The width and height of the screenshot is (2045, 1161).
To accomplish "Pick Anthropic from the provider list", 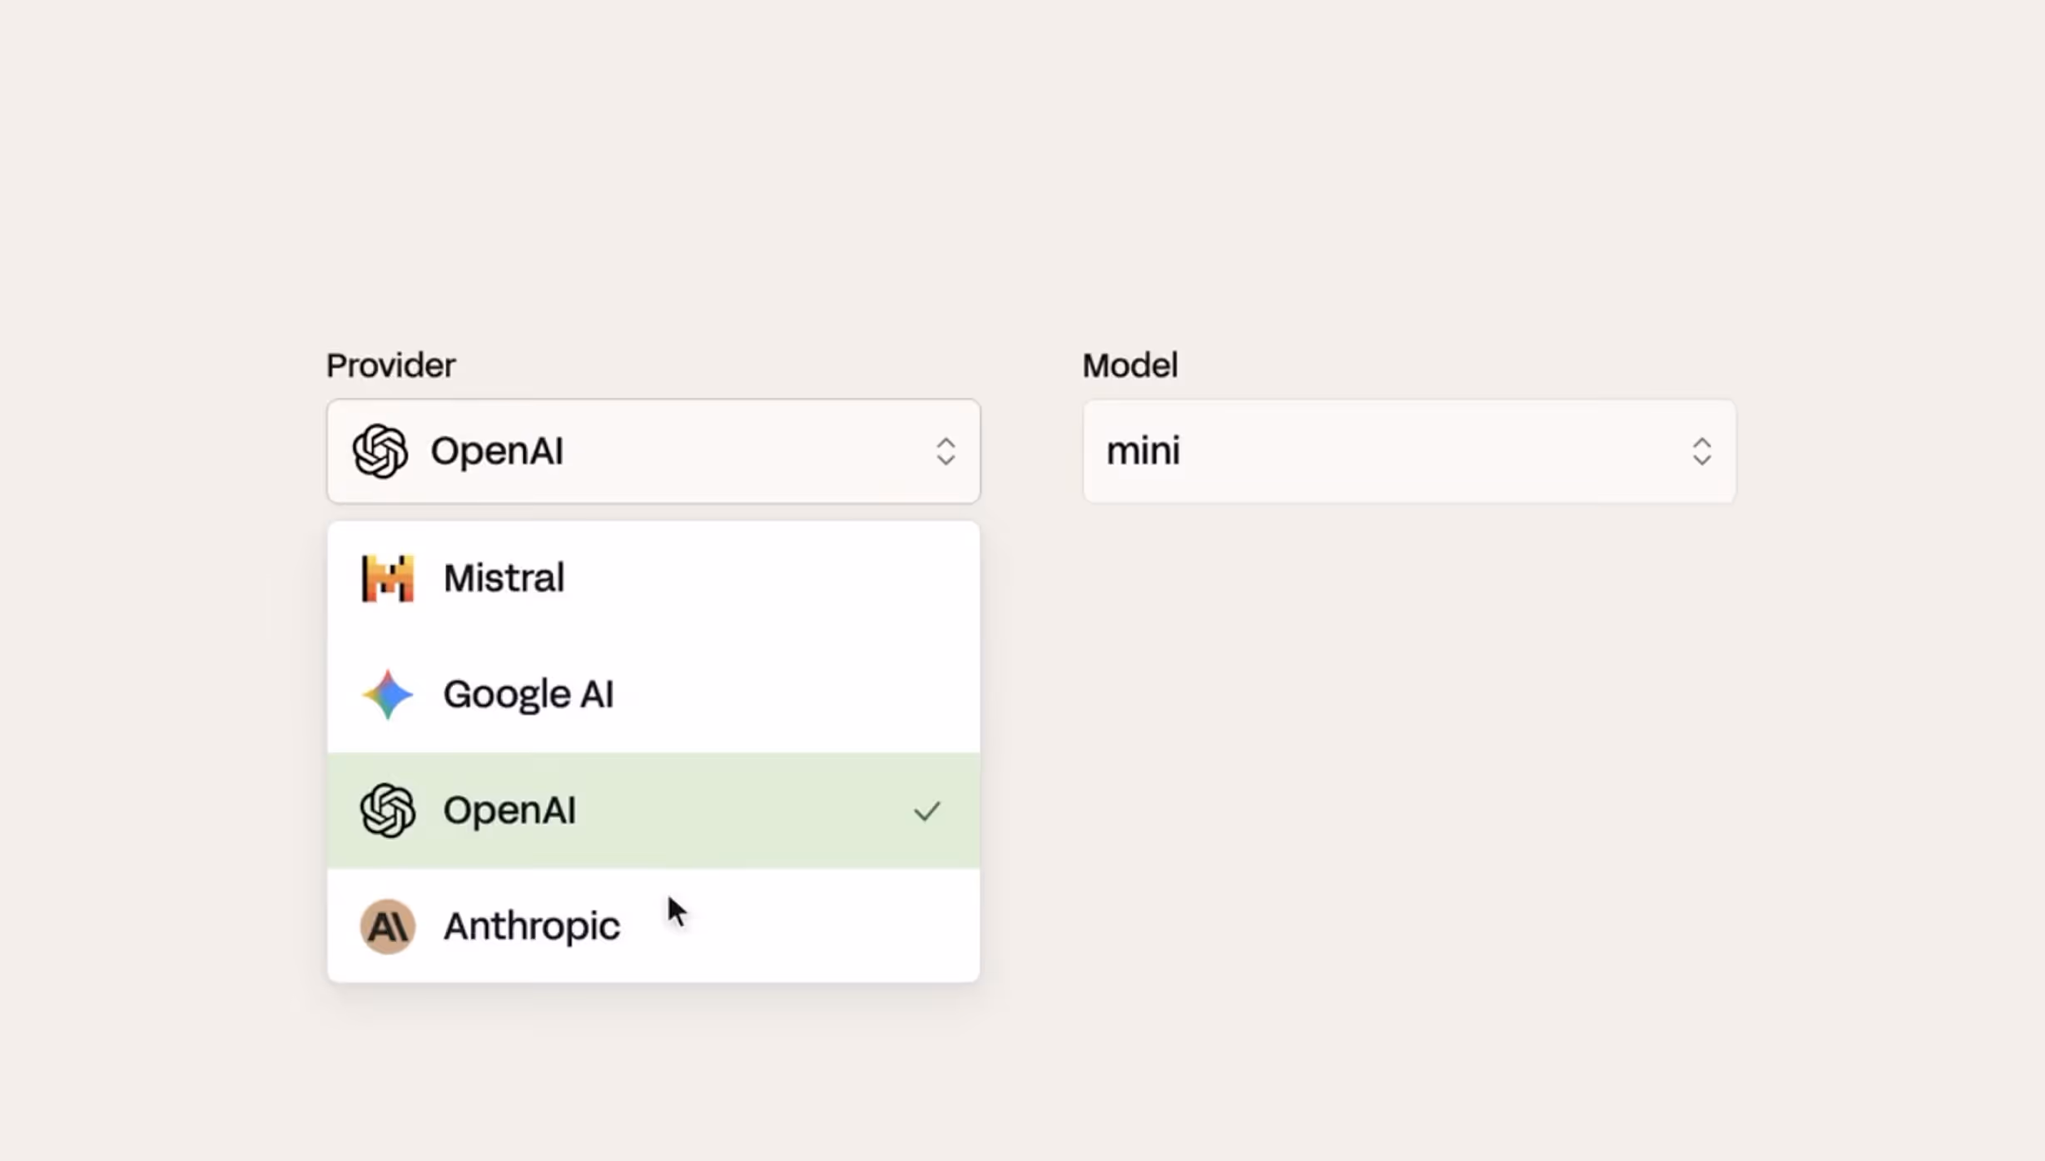I will tap(653, 925).
